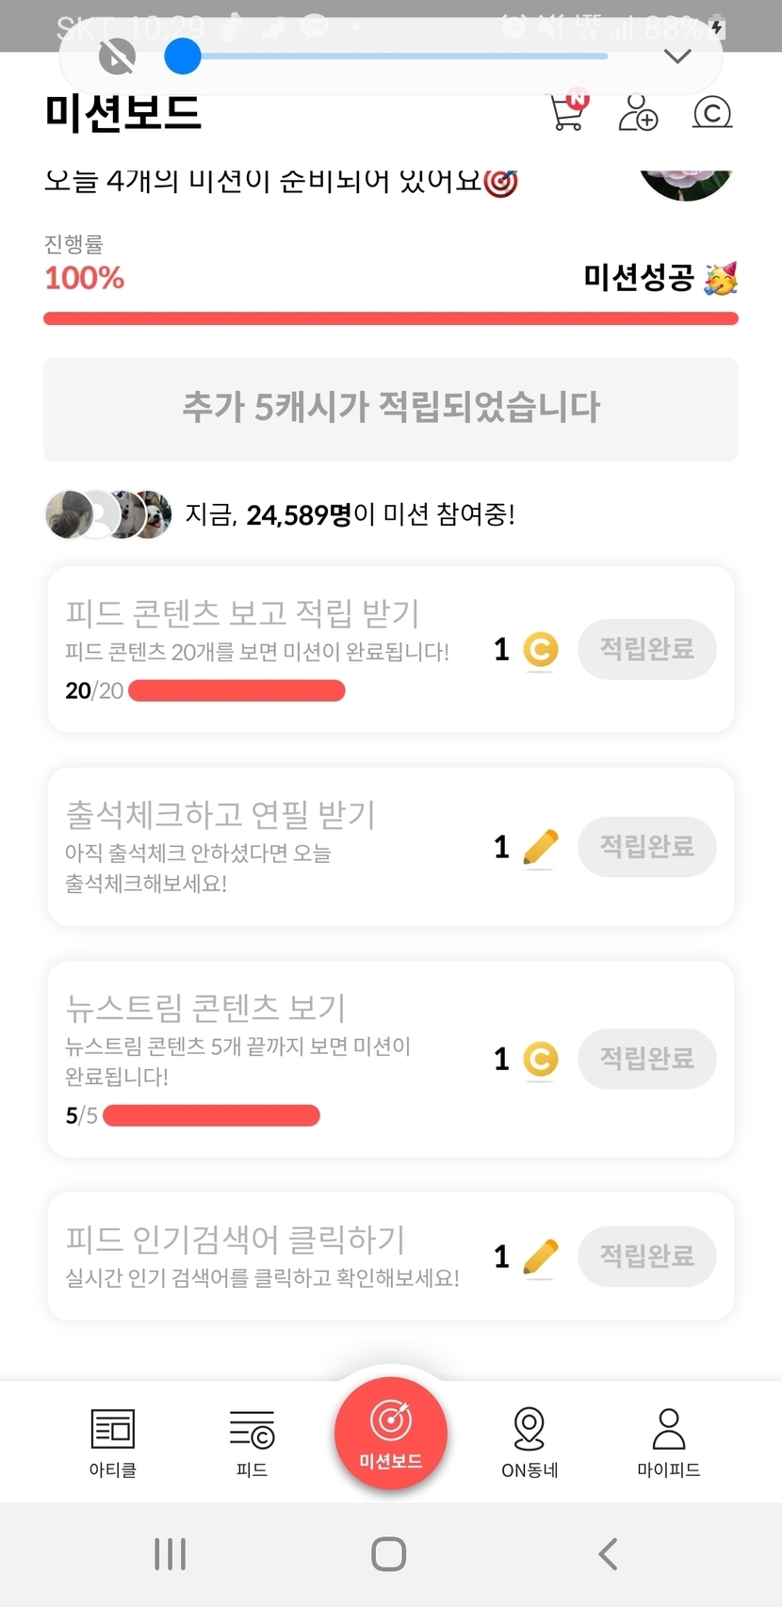Open the ON동네 tab
782x1607 pixels.
click(529, 1442)
